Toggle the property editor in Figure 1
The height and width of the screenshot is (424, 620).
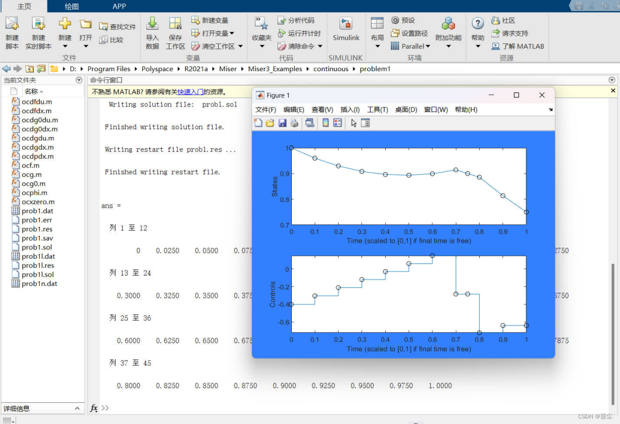pyautogui.click(x=365, y=123)
